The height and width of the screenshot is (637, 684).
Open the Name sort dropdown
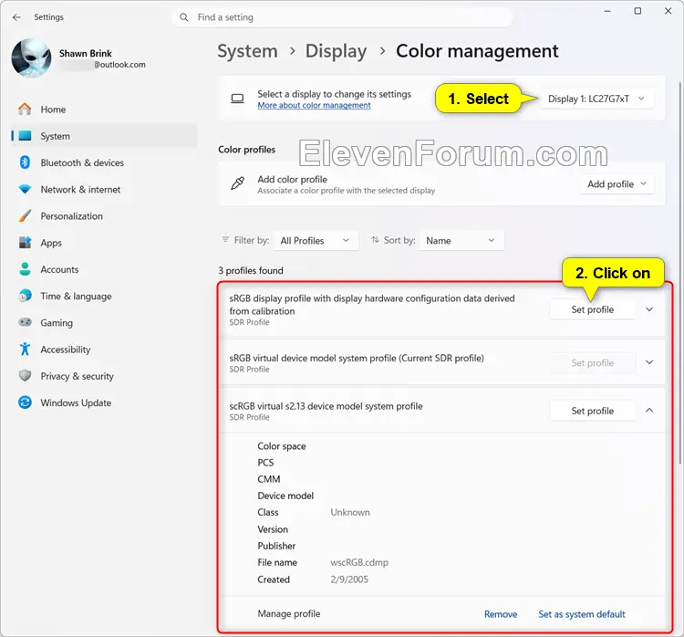pyautogui.click(x=461, y=241)
